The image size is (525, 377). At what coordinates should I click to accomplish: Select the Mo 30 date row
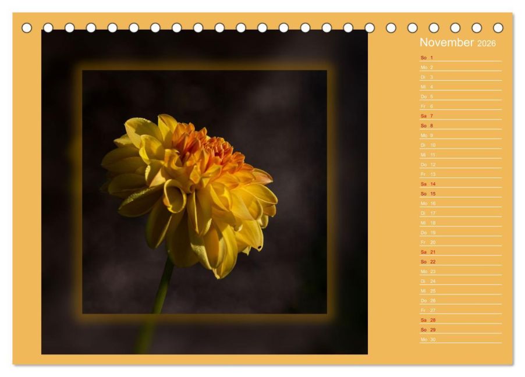click(460, 339)
